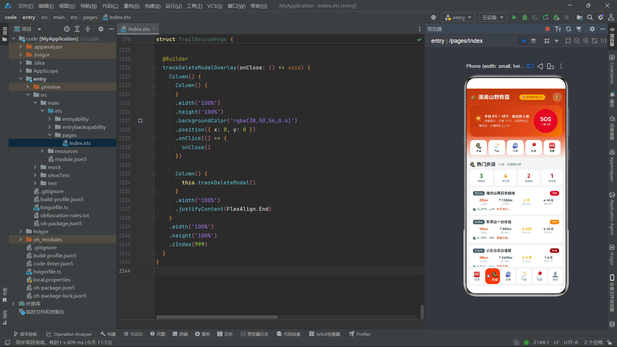Refresh the previewer
The height and width of the screenshot is (347, 617).
568,29
